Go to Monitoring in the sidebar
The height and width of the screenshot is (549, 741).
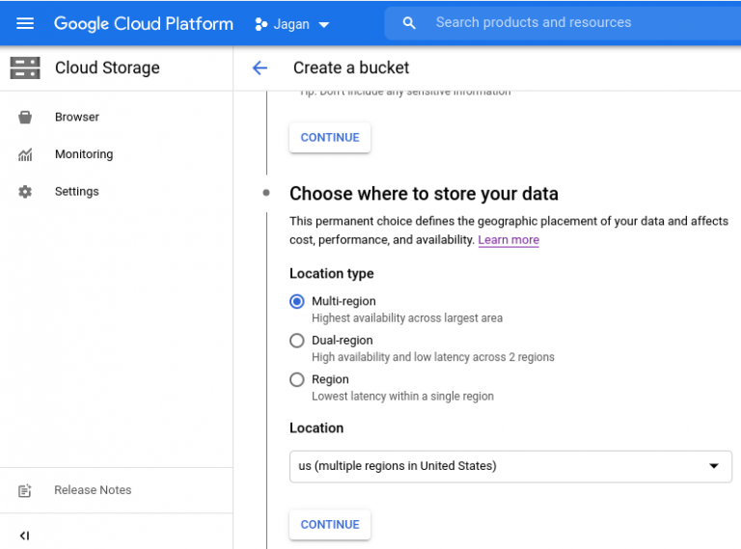(84, 154)
